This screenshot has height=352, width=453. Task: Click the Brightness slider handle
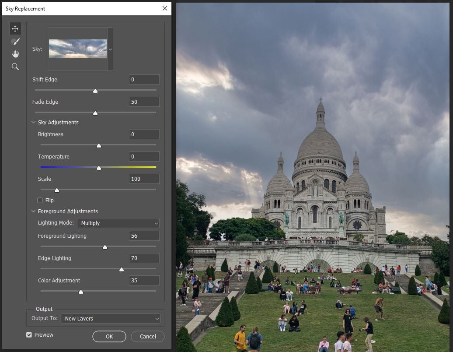[99, 145]
